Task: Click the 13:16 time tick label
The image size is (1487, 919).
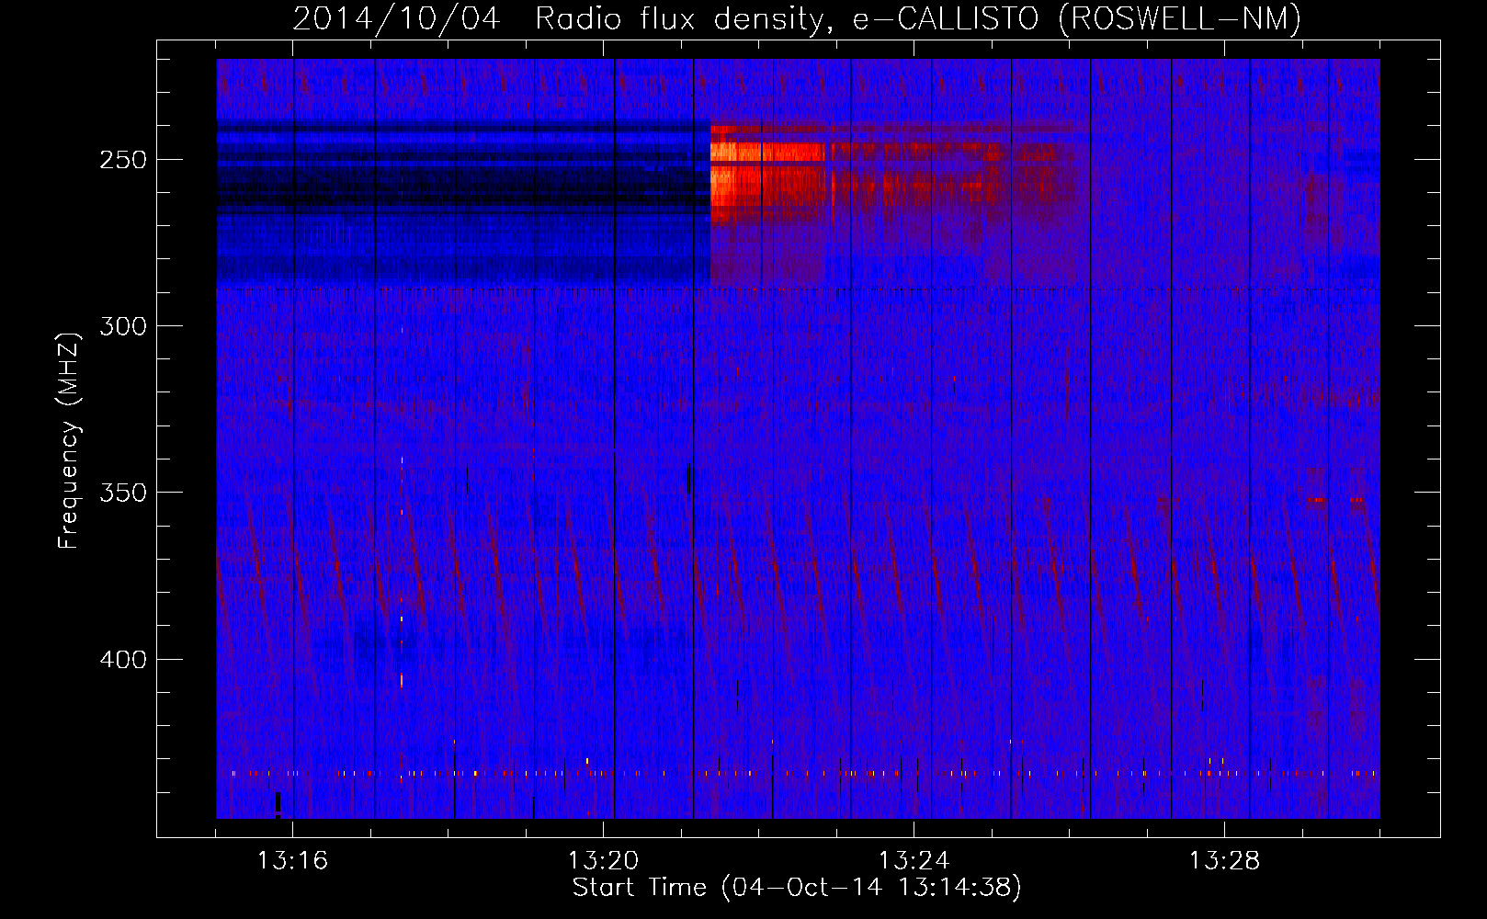Action: click(292, 861)
